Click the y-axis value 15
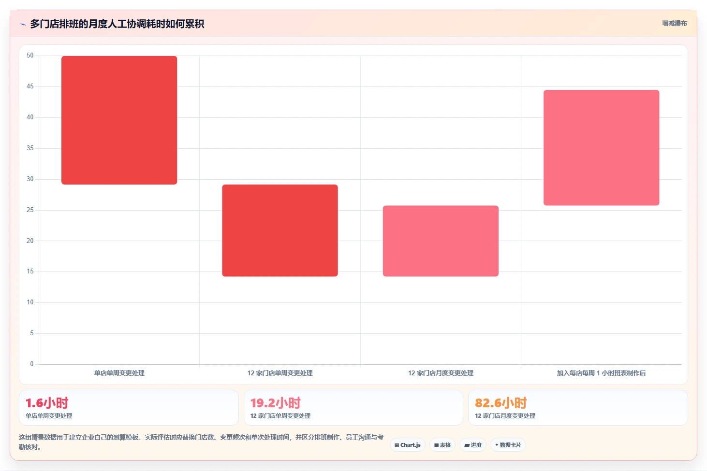This screenshot has height=471, width=707. pos(30,271)
